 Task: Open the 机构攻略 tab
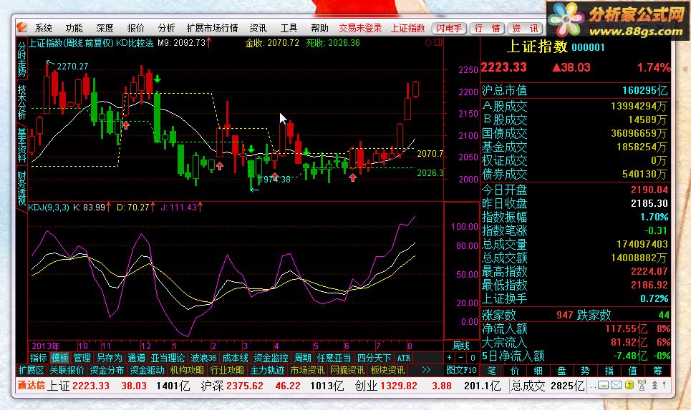[187, 371]
